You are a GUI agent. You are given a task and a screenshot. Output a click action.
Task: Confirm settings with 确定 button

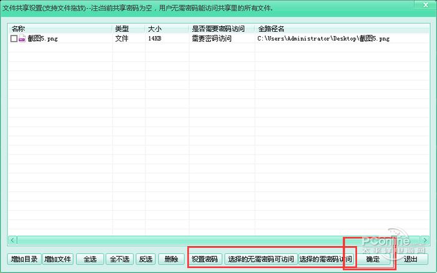[x=373, y=259]
